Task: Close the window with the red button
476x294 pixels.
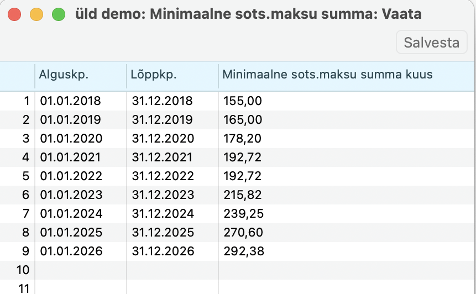Action: [15, 14]
